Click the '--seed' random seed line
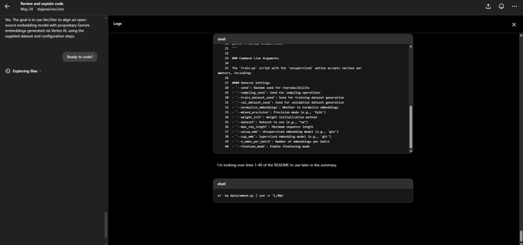523x245 pixels. (x=271, y=88)
